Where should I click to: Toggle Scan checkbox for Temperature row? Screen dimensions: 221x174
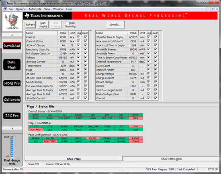[x=86, y=65]
